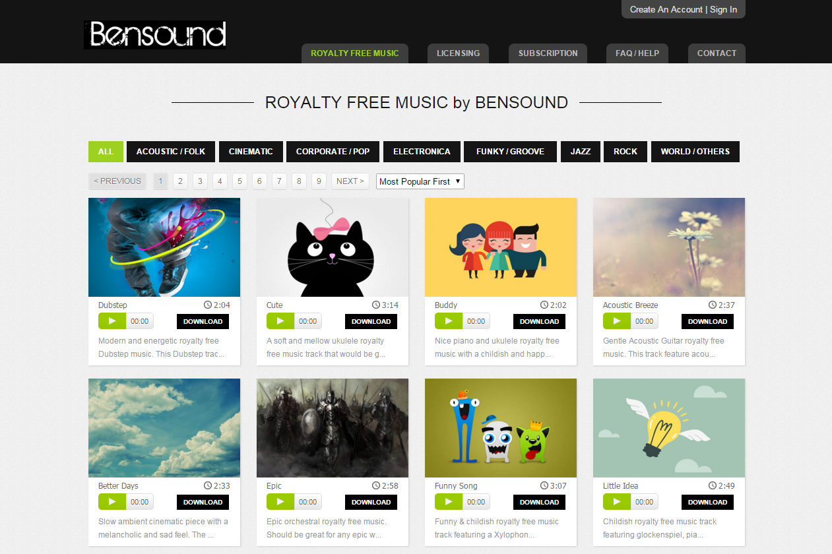The width and height of the screenshot is (832, 554).
Task: Filter by ACOUSTIC / FOLK genre
Action: [x=171, y=152]
